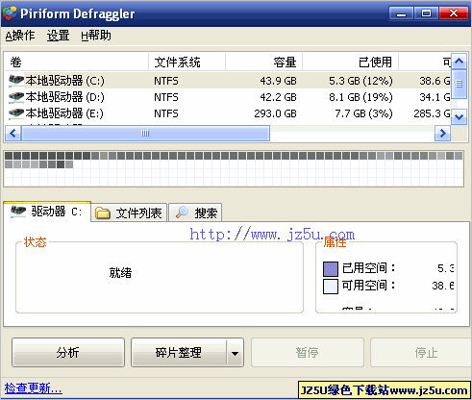The height and width of the screenshot is (400, 472).
Task: Click the vertical scrollbar thumb in drive list
Action: (x=459, y=84)
